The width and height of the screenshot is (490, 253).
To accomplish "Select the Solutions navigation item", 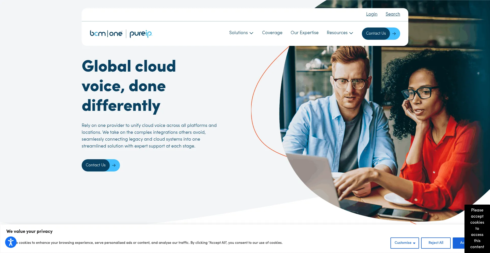I will (x=238, y=33).
